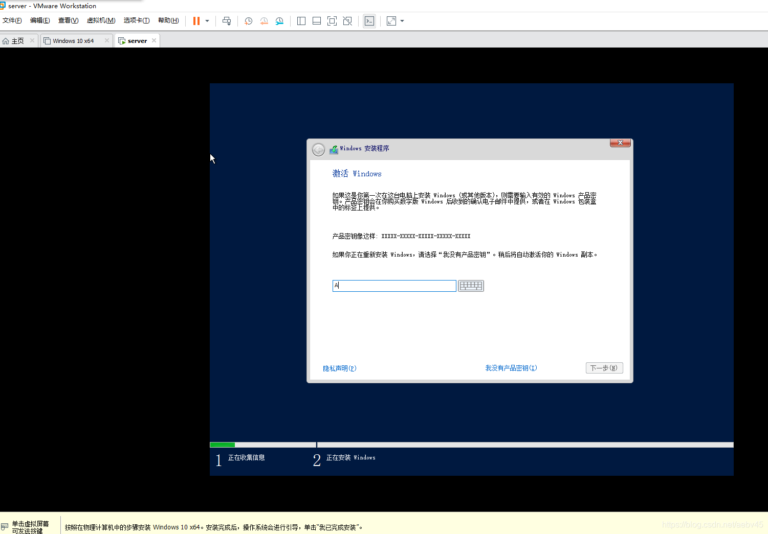Open the 隐私声明(P) link

pyautogui.click(x=340, y=368)
